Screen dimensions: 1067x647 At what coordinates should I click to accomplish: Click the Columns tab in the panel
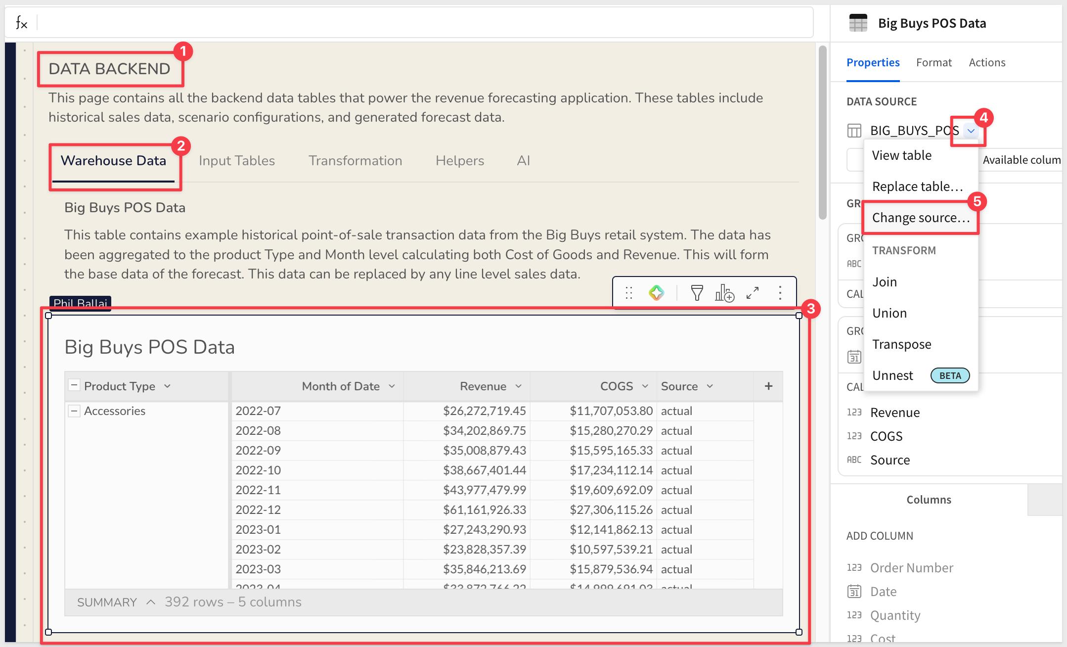point(929,500)
